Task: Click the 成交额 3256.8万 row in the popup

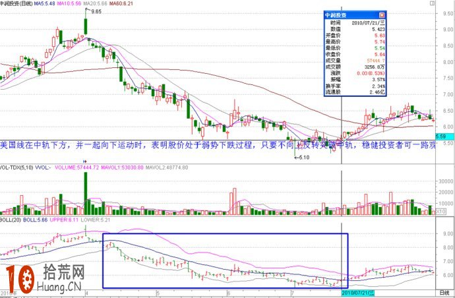Action: 355,67
